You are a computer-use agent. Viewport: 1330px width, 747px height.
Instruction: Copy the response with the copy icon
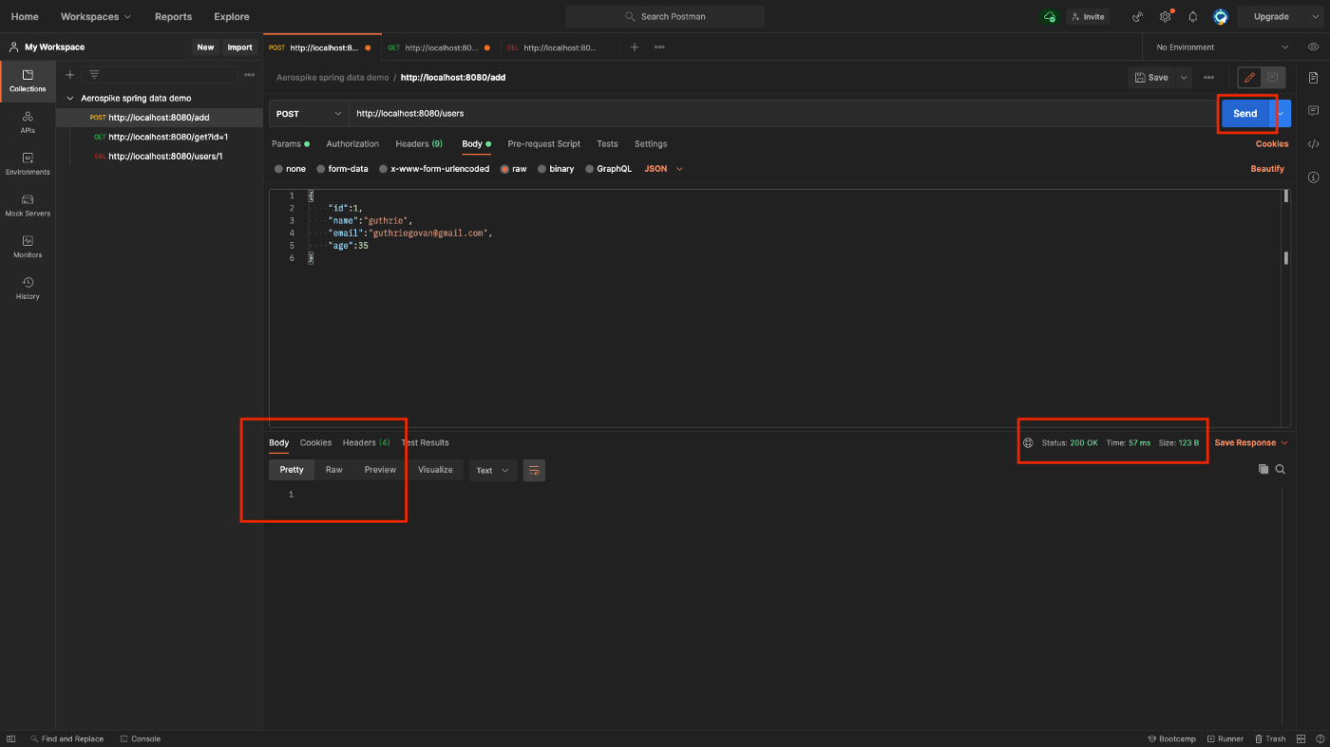point(1263,469)
